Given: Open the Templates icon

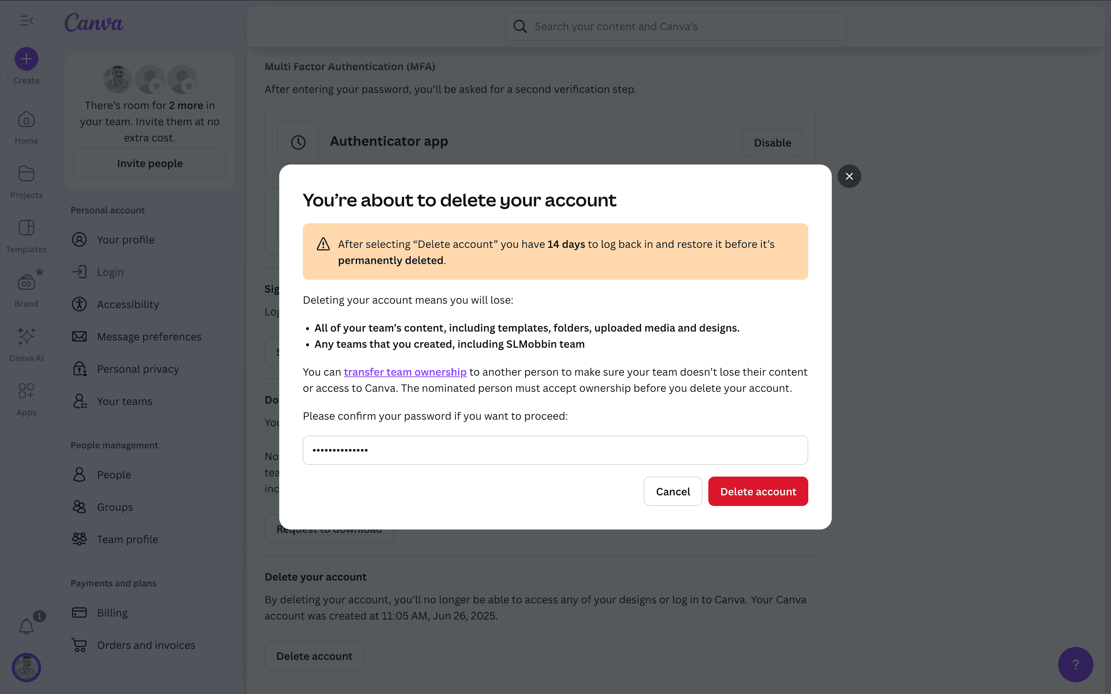Looking at the screenshot, I should point(26,228).
